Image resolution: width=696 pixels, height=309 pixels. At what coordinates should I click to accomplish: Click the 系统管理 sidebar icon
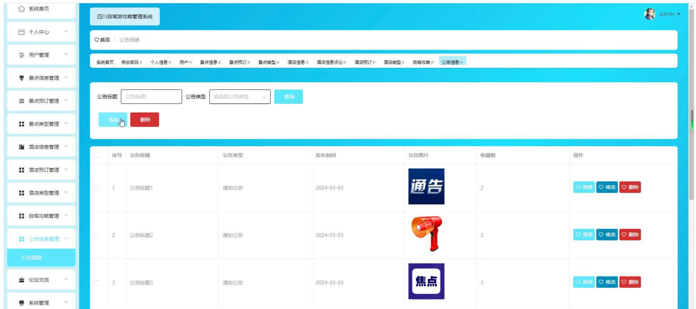coord(22,303)
